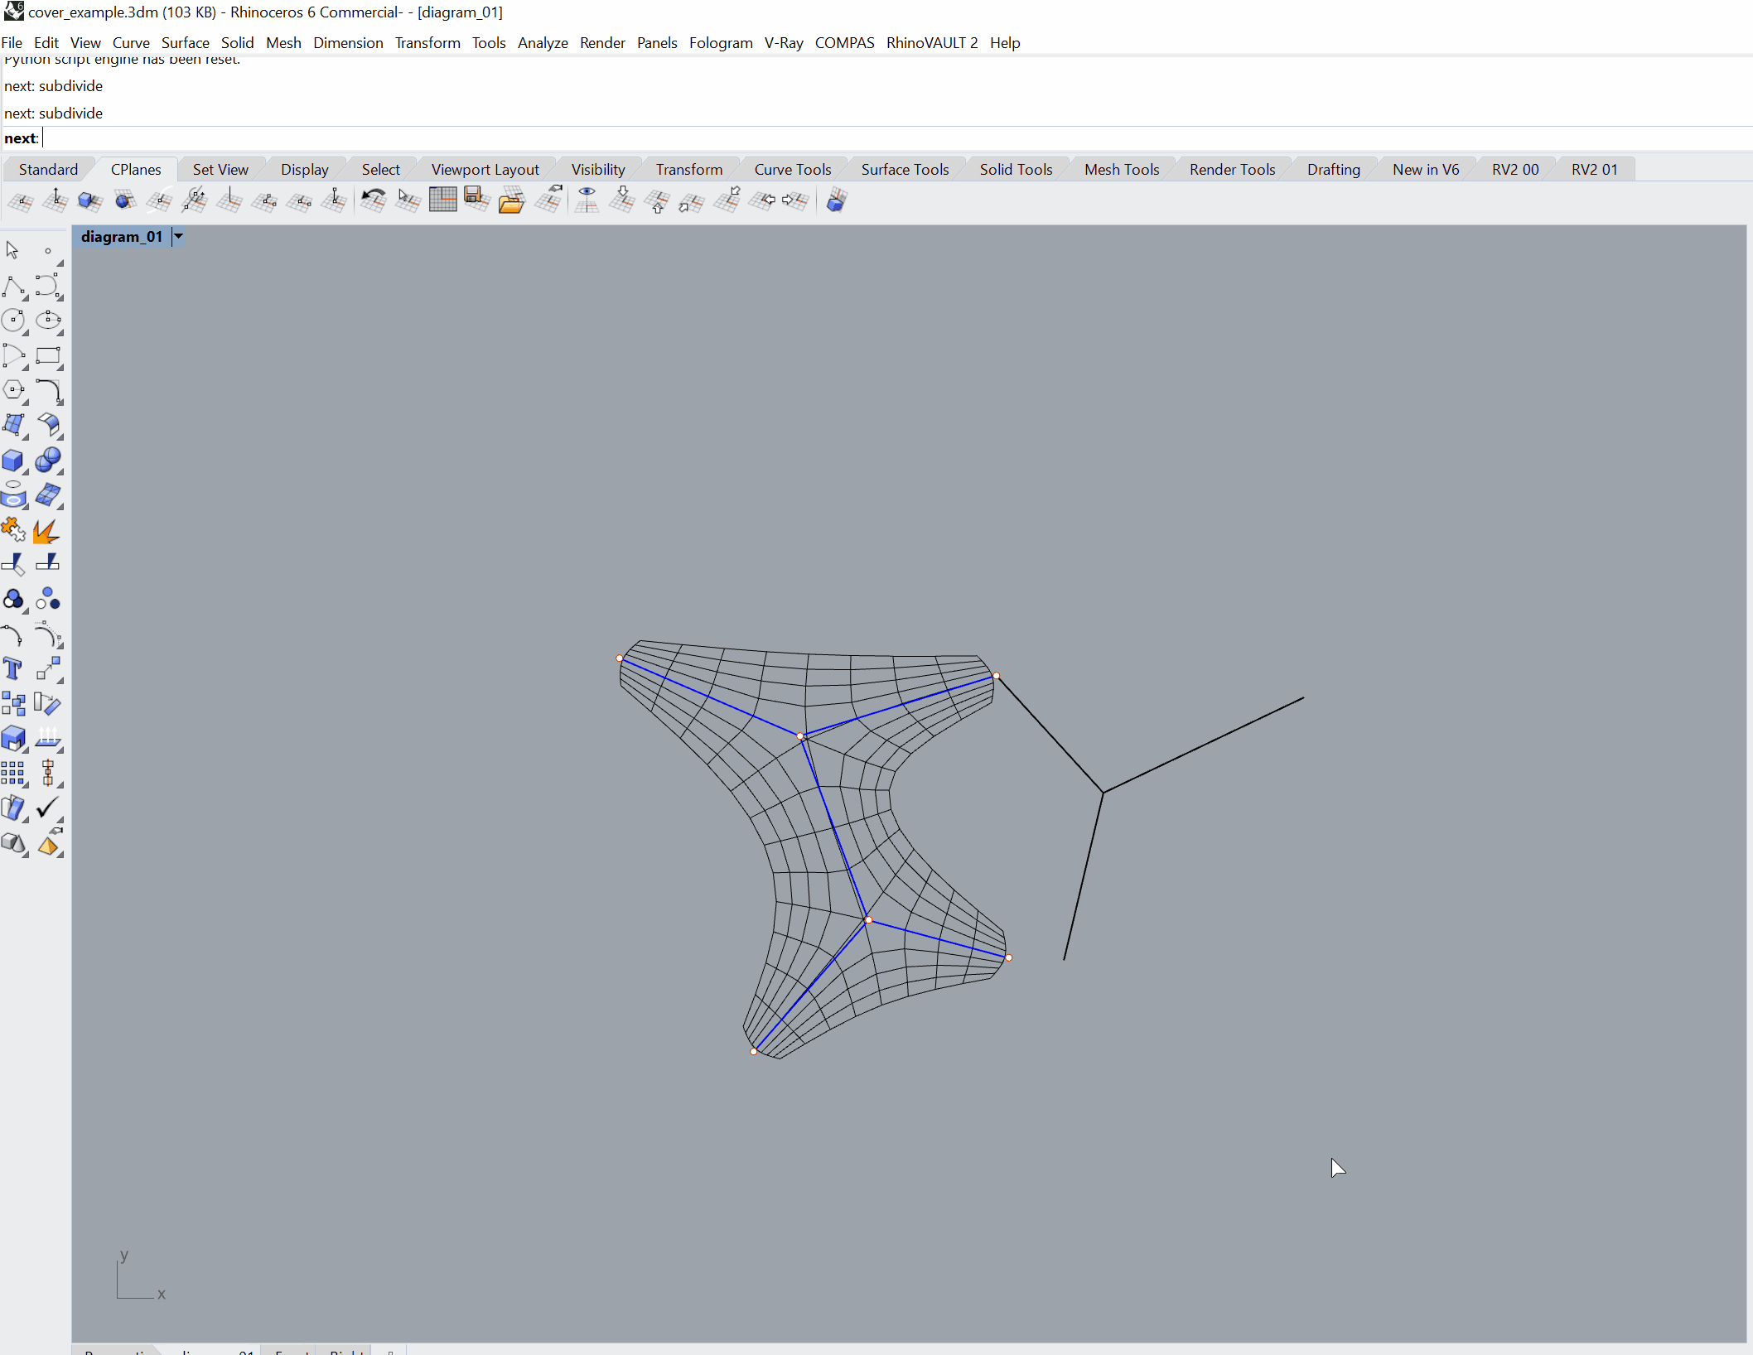
Task: Open the RhinoVAULT 2 menu
Action: pyautogui.click(x=932, y=43)
